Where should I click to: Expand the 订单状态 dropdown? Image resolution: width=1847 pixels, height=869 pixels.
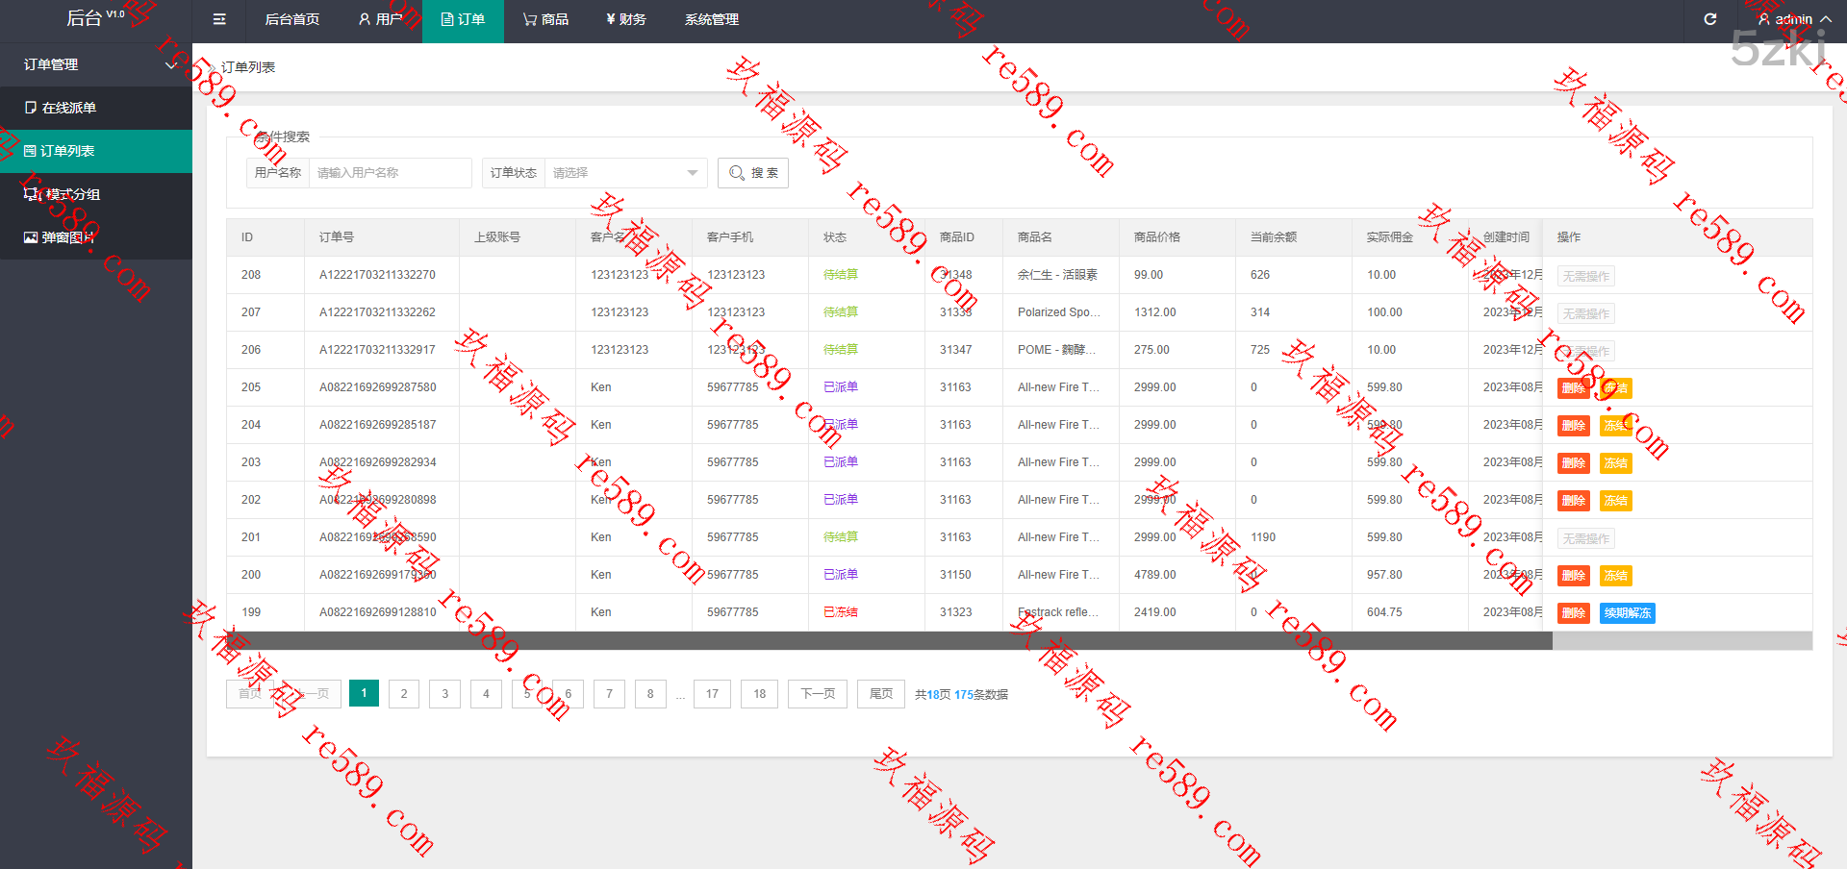[x=625, y=173]
